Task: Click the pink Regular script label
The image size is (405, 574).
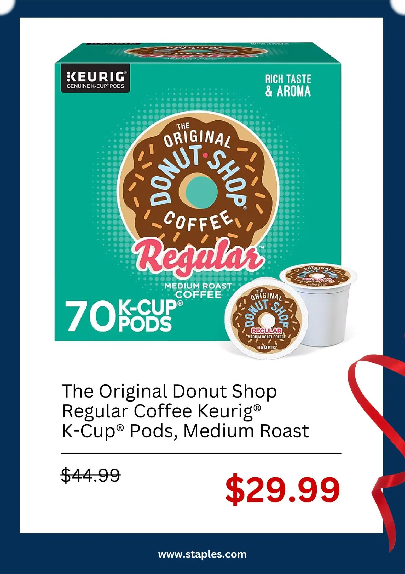Action: click(198, 257)
